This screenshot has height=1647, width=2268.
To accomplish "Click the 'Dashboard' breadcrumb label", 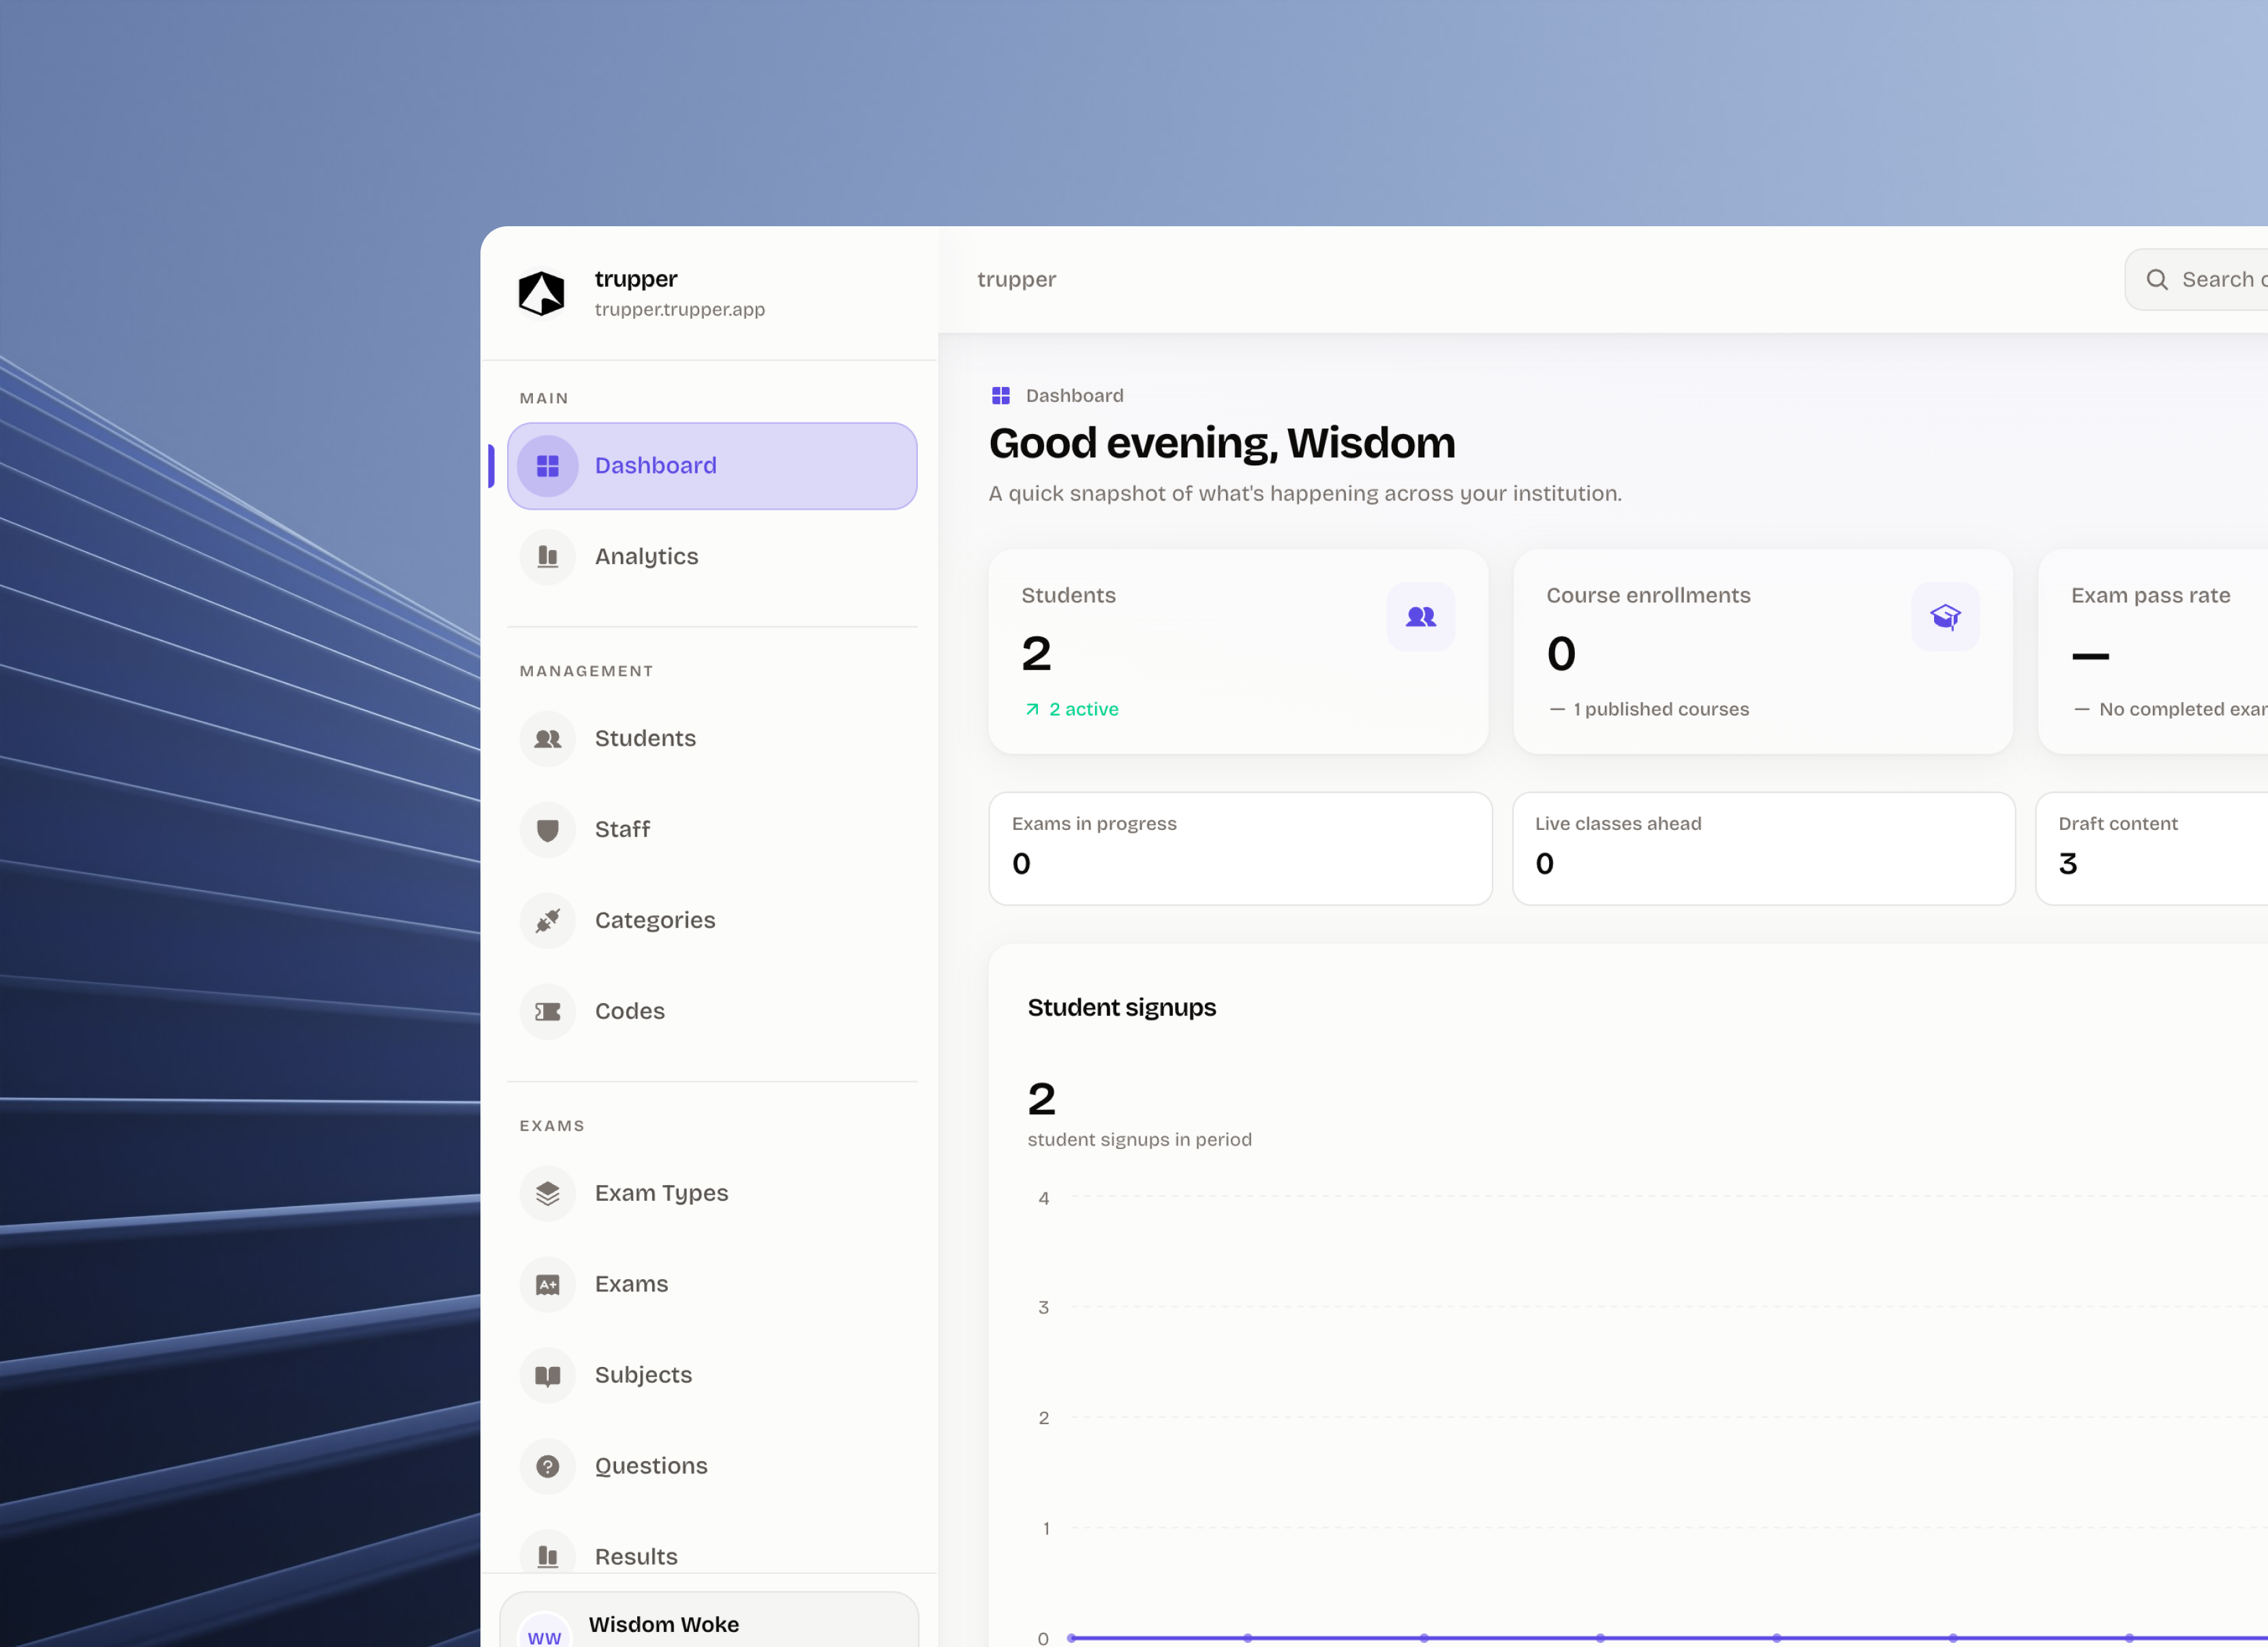I will 1075,396.
